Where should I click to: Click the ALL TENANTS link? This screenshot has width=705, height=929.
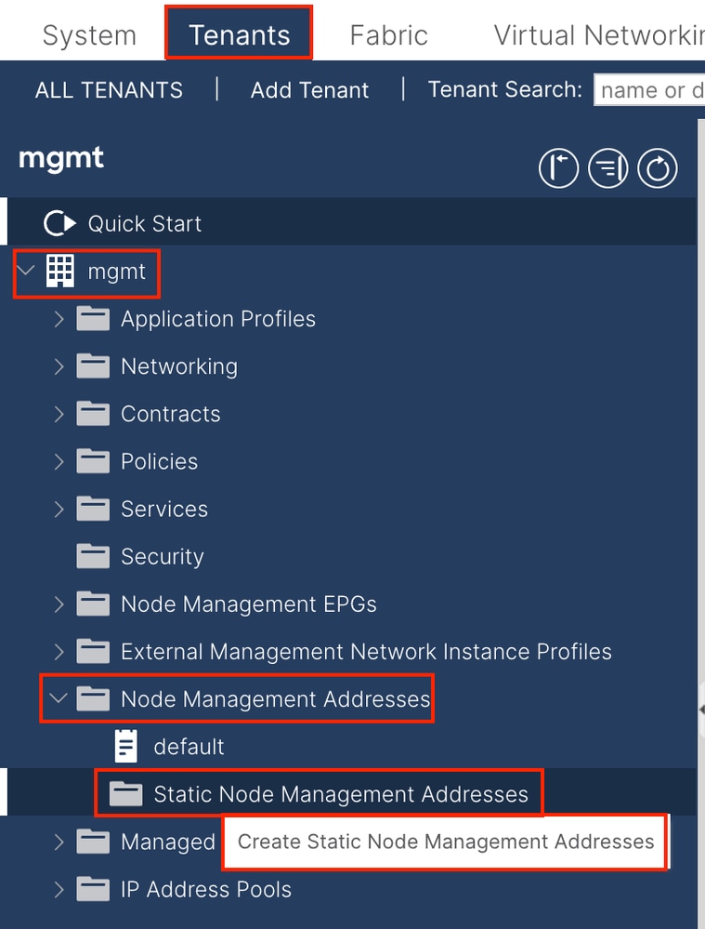coord(109,90)
